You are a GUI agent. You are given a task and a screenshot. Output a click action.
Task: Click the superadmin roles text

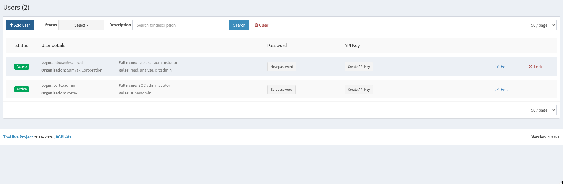(x=141, y=93)
